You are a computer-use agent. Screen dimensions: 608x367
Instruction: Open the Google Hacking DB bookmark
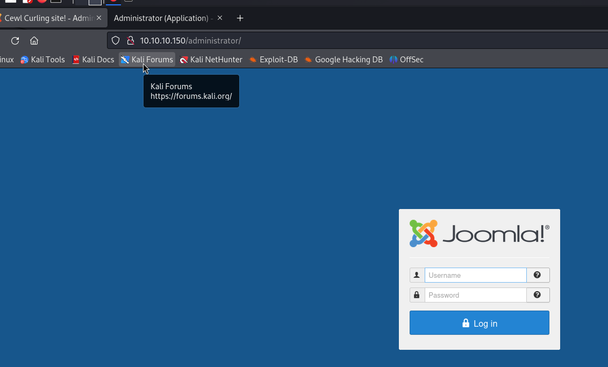343,60
